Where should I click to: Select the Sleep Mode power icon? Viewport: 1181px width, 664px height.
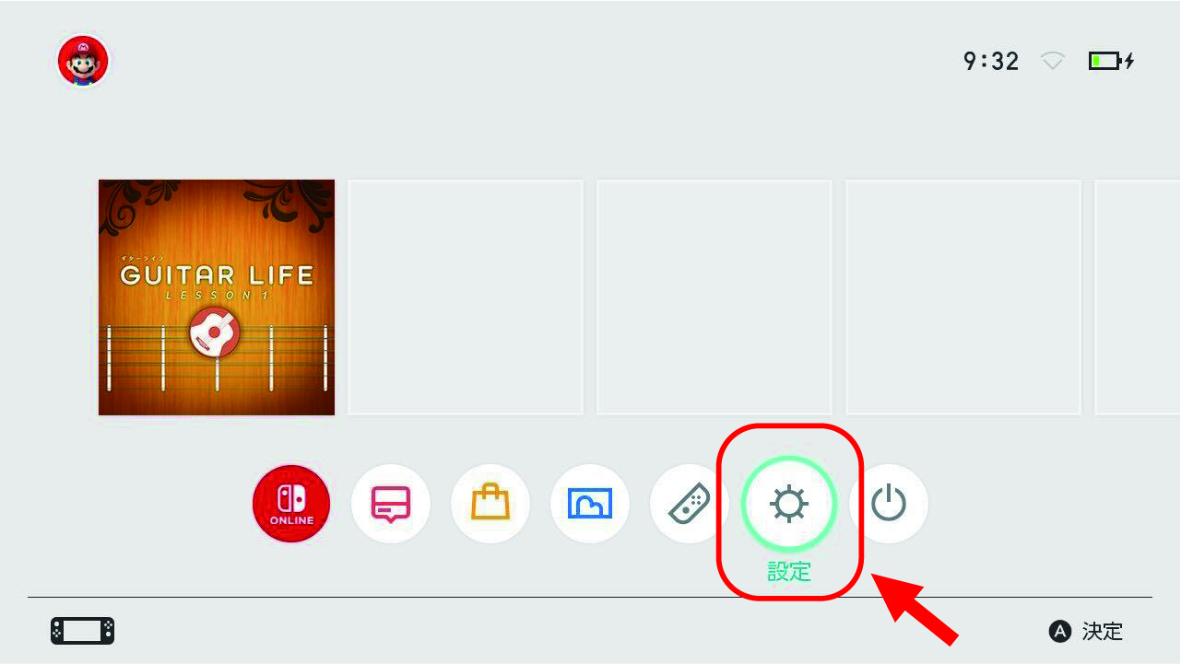point(889,504)
